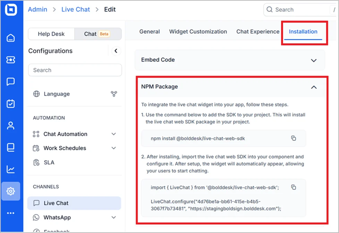The image size is (339, 233).
Task: Open the Activities calendar-check icon in sidebar
Action: [11, 104]
